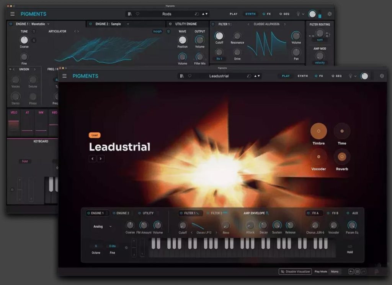Go to the previous preset with the left arrow under Leadustrial
The image size is (392, 285).
(92, 159)
